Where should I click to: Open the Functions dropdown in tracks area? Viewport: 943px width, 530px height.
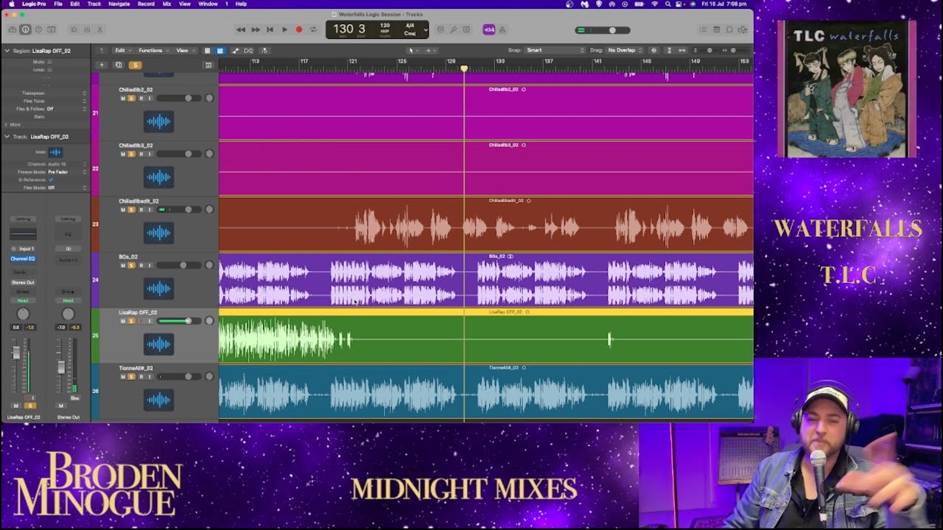tap(153, 50)
